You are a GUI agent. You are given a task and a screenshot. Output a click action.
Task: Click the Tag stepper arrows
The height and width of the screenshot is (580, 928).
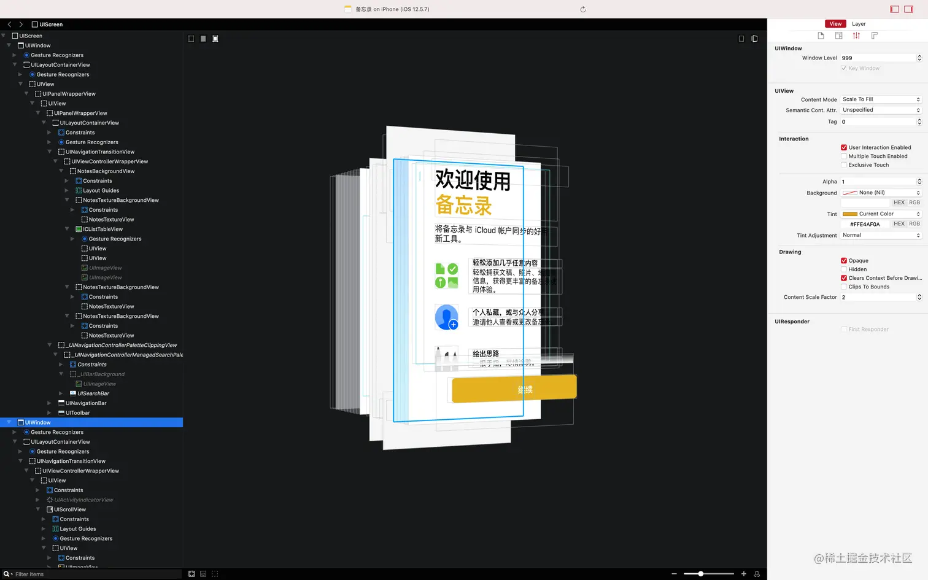pyautogui.click(x=919, y=122)
